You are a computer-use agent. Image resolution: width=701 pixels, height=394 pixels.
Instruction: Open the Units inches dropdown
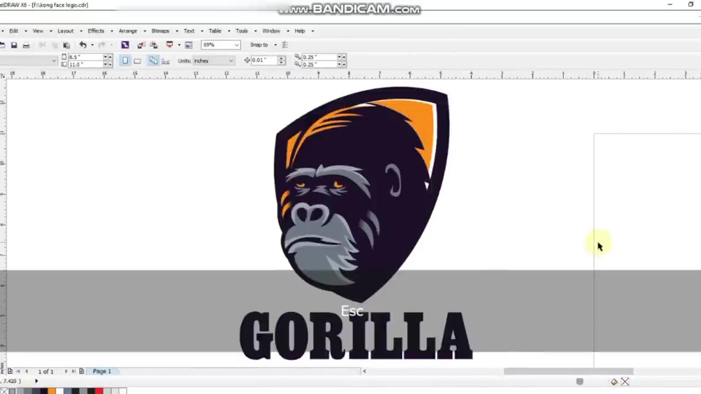231,61
